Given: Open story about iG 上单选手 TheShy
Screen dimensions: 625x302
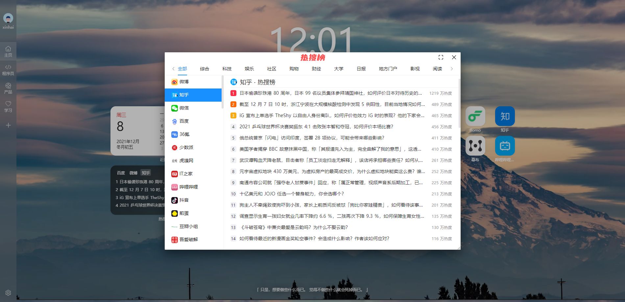Looking at the screenshot, I should click(332, 115).
